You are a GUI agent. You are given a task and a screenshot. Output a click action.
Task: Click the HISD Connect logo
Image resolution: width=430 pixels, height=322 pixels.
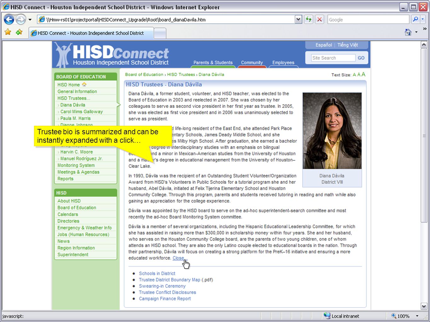point(112,55)
